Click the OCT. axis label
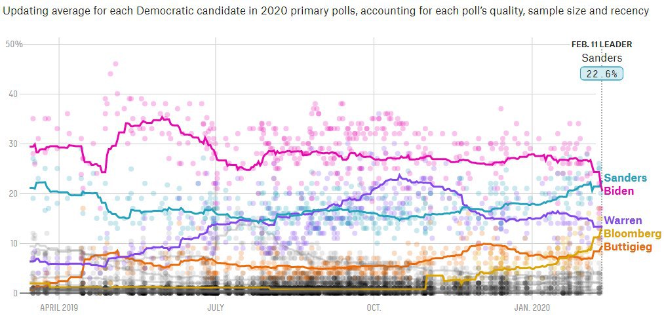The image size is (664, 316). (374, 307)
